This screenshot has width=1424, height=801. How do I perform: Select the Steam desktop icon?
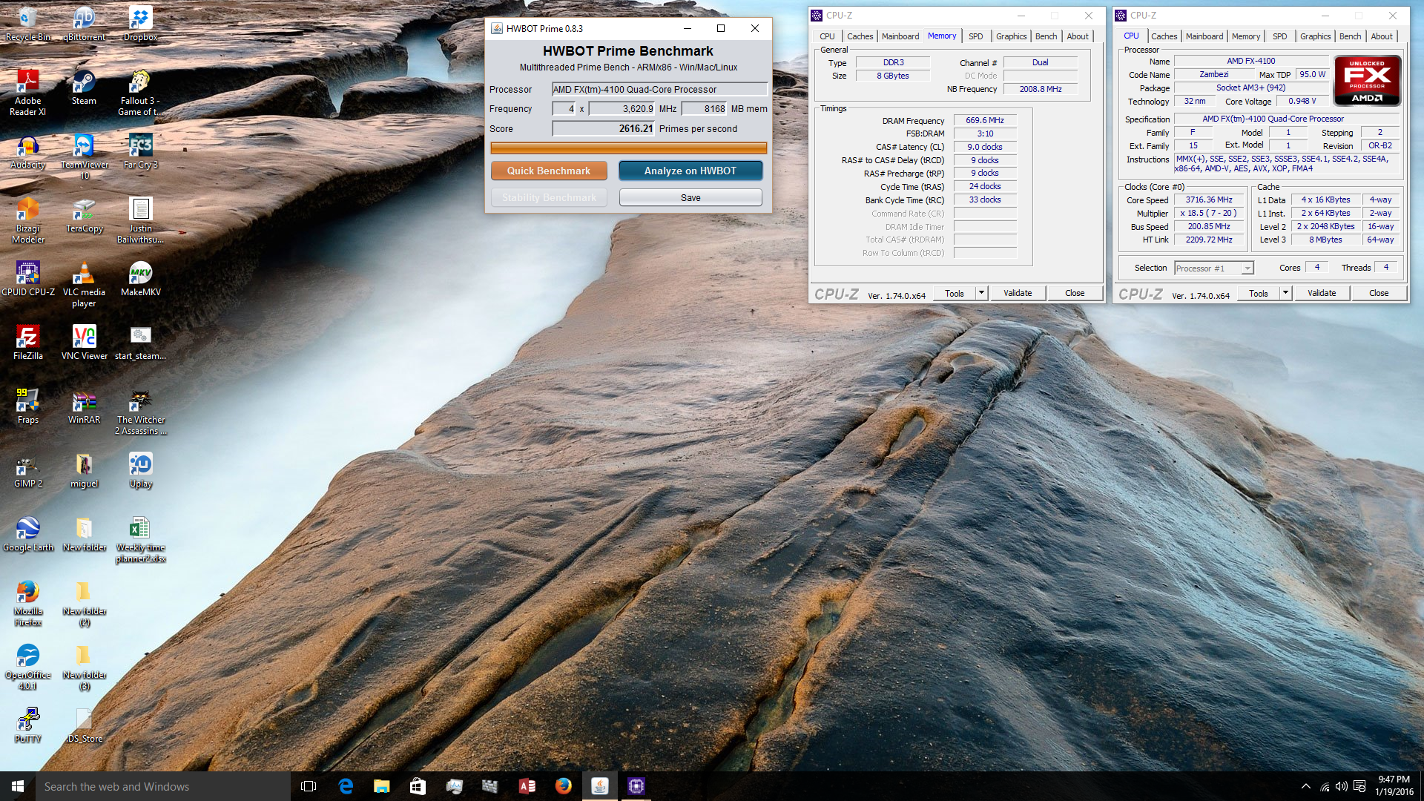coord(84,87)
